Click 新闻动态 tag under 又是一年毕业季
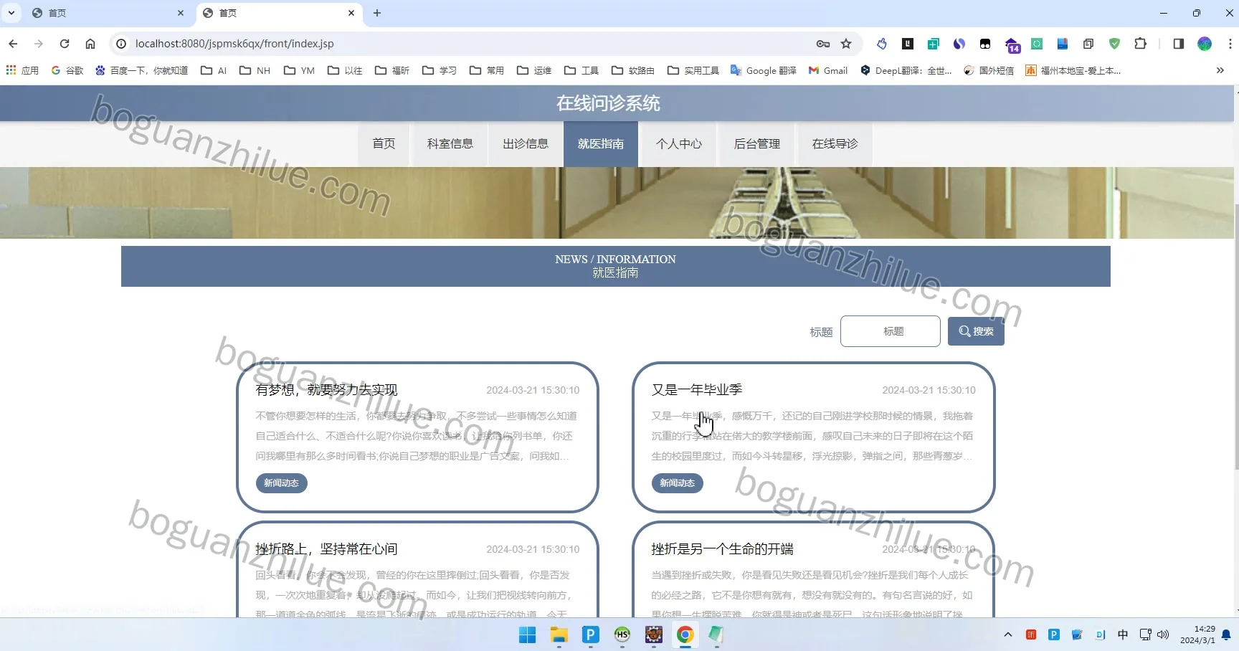Image resolution: width=1239 pixels, height=651 pixels. (x=677, y=483)
